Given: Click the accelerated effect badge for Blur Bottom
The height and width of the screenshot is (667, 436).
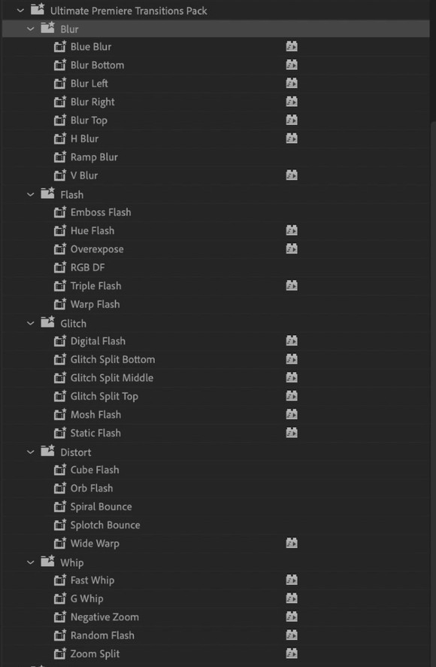Looking at the screenshot, I should tap(292, 65).
